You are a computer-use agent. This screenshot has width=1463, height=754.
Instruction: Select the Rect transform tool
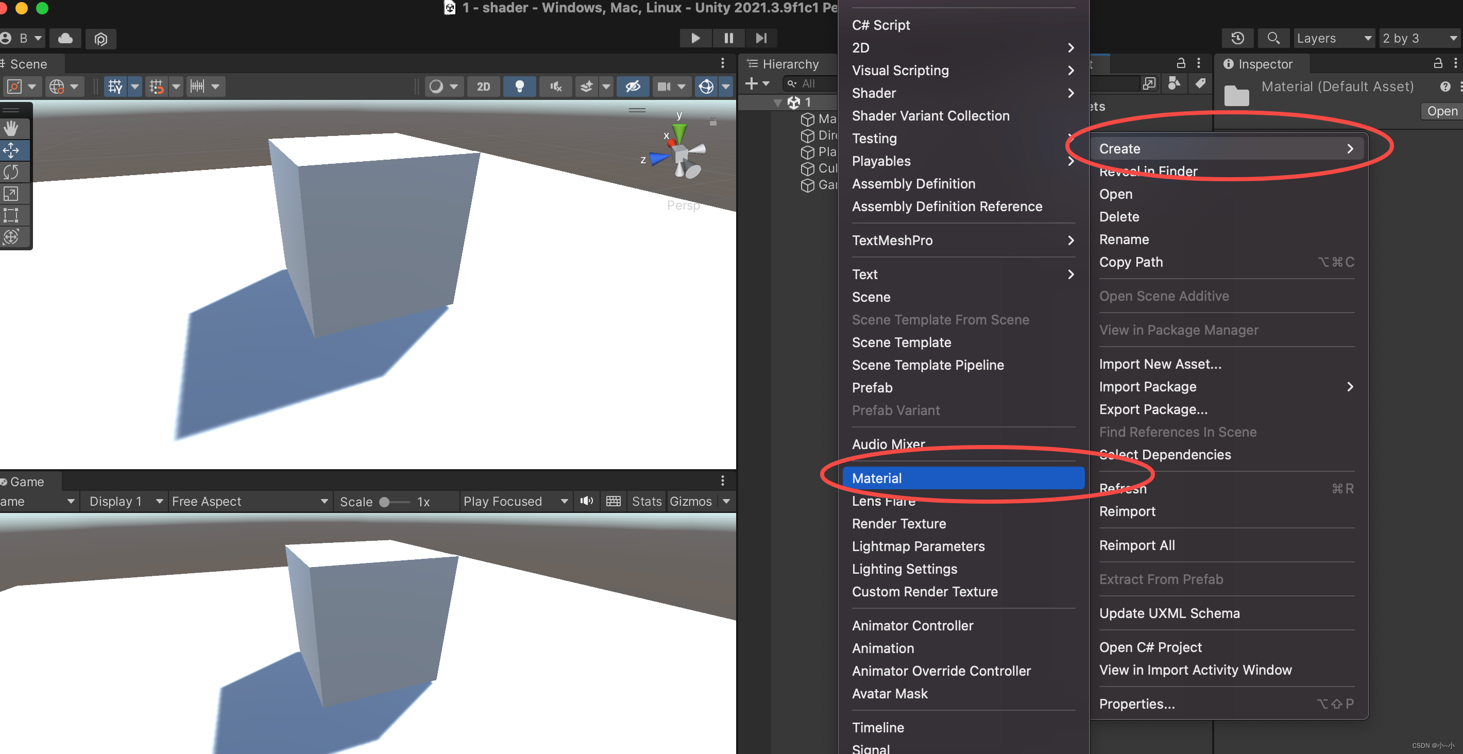click(x=11, y=215)
